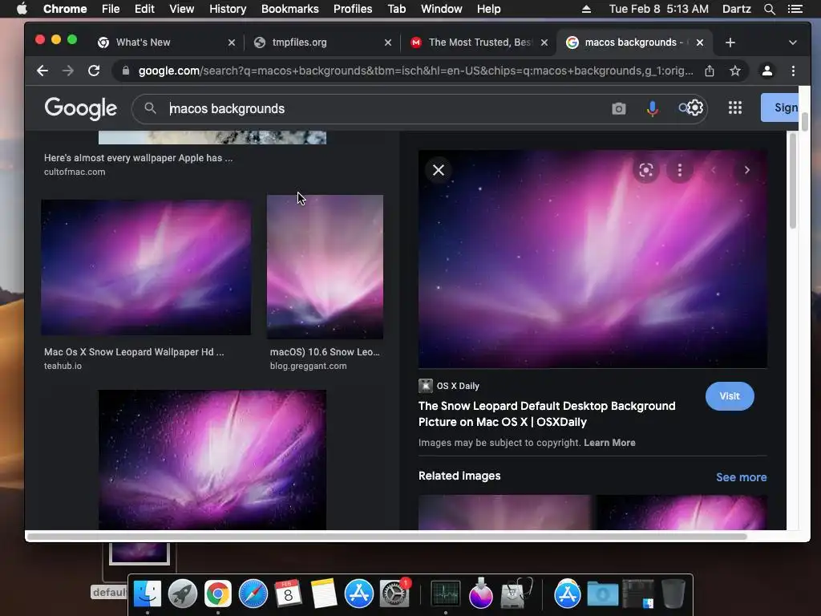
Task: Open the History menu
Action: (228, 9)
